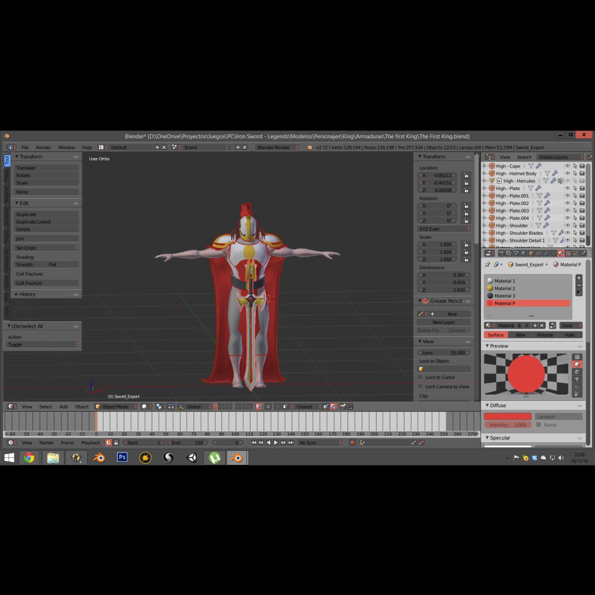Pin the material datablock with the pin icon
This screenshot has height=595, width=595.
tap(488, 265)
